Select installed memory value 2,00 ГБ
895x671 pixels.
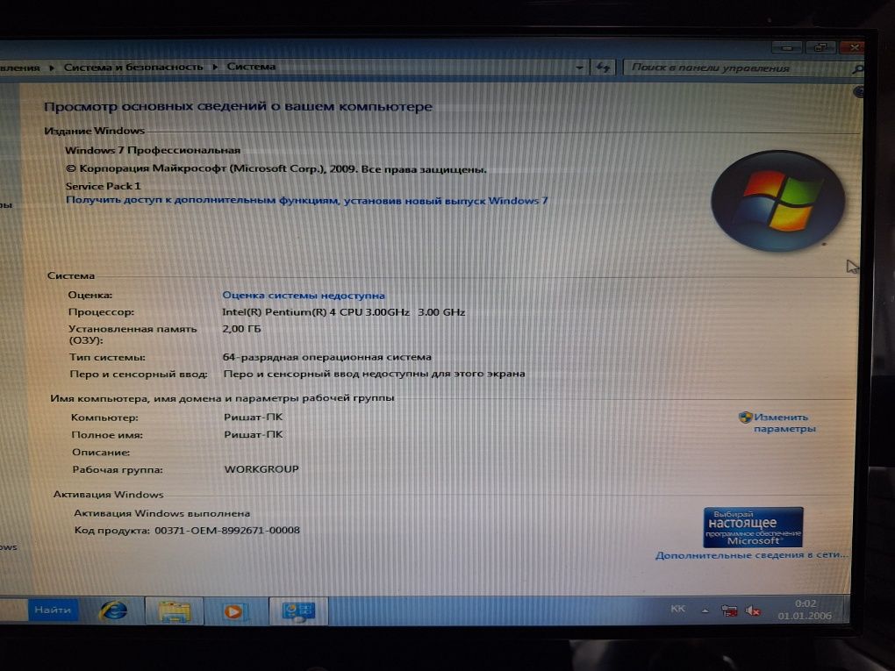(241, 329)
